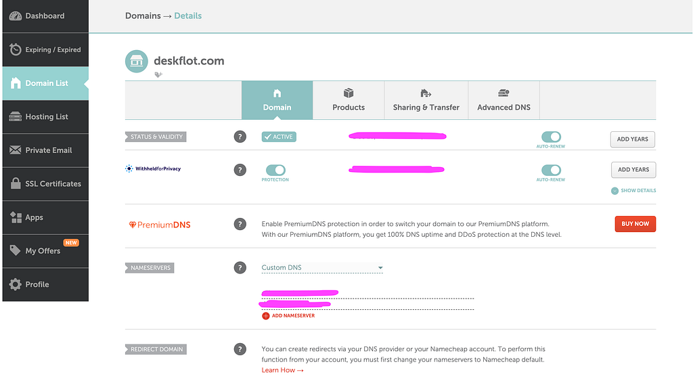Click Add Years for WithheldForPrivacy
The width and height of the screenshot is (693, 381).
point(633,170)
